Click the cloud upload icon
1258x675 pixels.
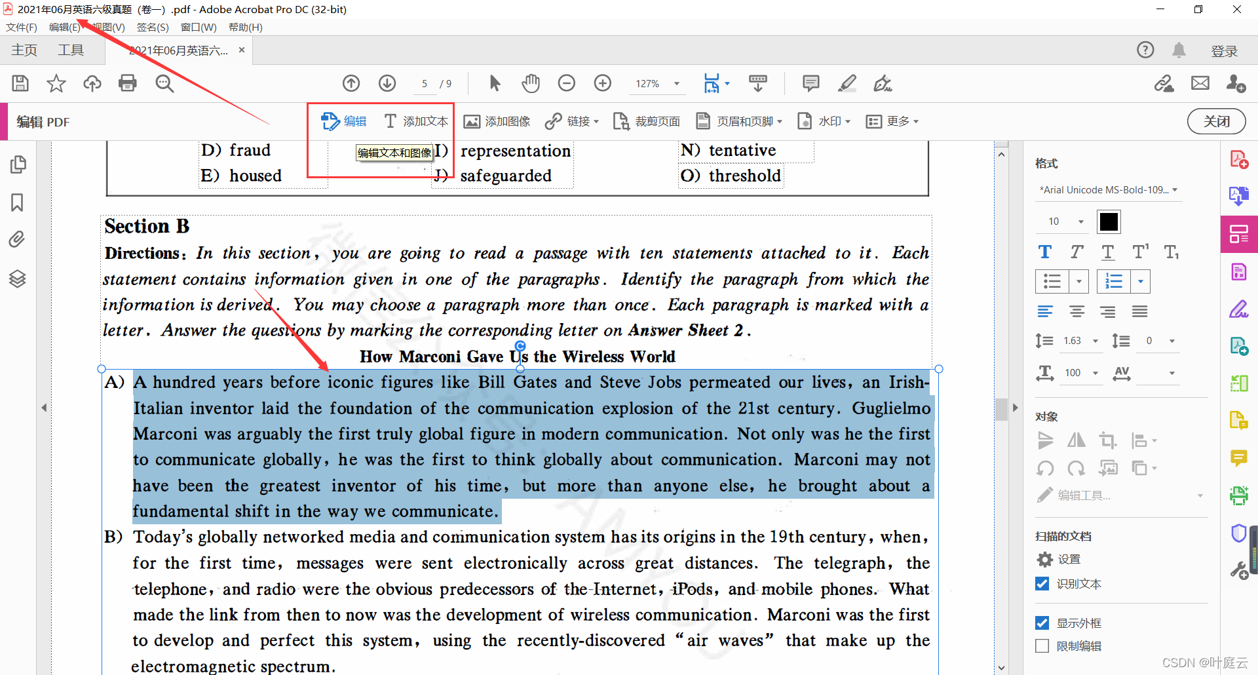click(92, 83)
